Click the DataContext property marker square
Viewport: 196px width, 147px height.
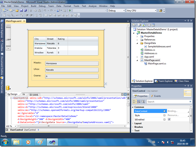[164, 111]
